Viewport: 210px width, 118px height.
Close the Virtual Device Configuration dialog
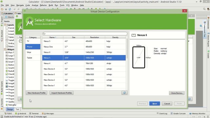185,11
